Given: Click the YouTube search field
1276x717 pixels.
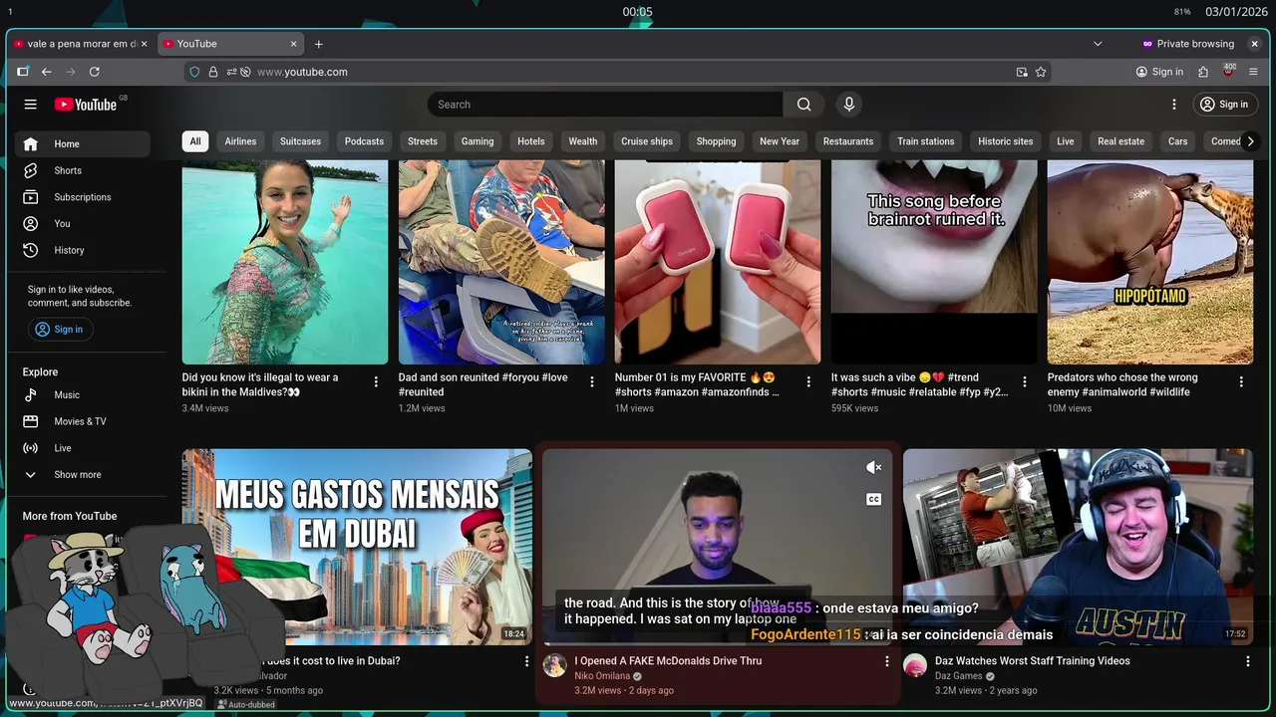Looking at the screenshot, I should (x=606, y=105).
